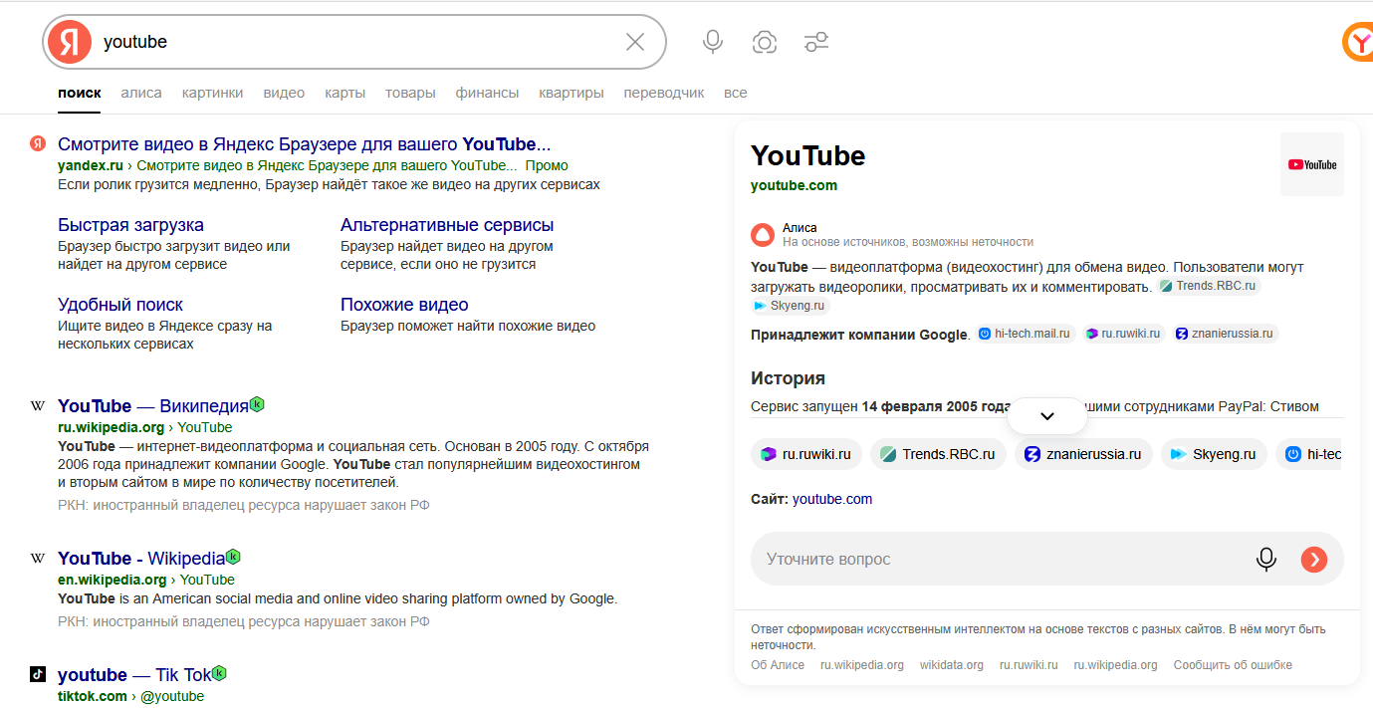Switch to the картинки tab
The width and height of the screenshot is (1373, 708).
[x=212, y=93]
